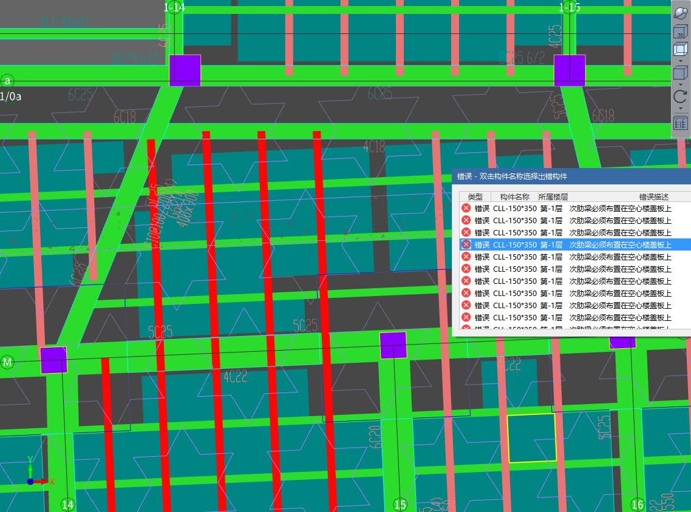Open the display settings checklist icon
Screen dimensions: 691x512
point(680,123)
